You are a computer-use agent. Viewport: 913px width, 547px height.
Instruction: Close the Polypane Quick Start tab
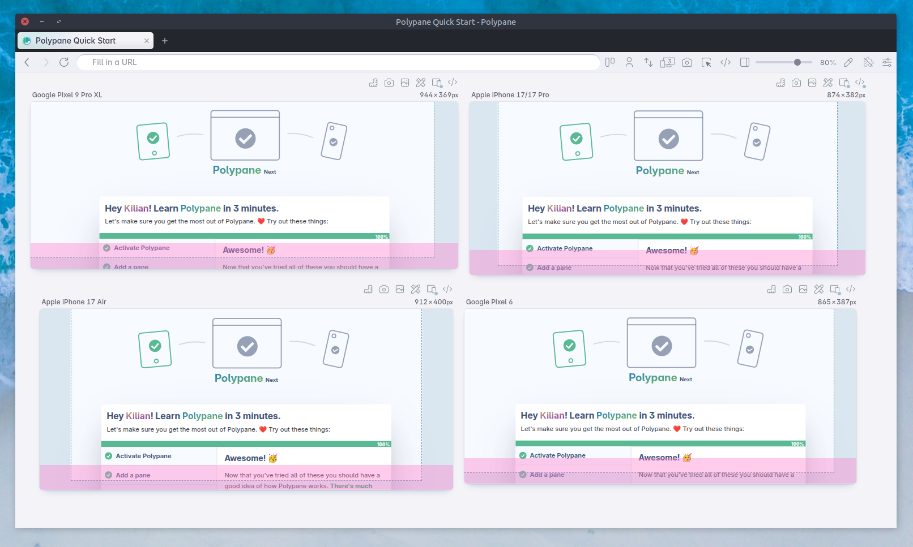[x=147, y=41]
